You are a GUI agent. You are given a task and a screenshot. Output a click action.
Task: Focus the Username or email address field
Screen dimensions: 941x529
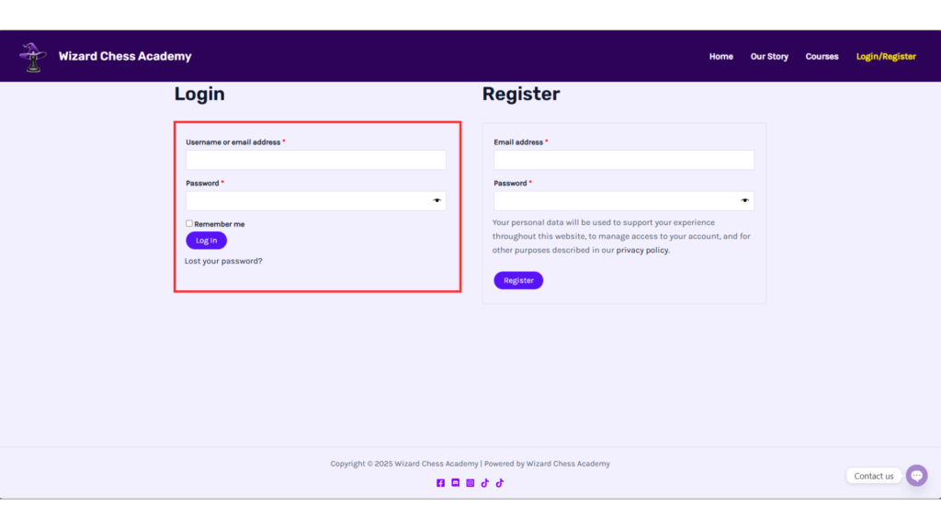315,160
